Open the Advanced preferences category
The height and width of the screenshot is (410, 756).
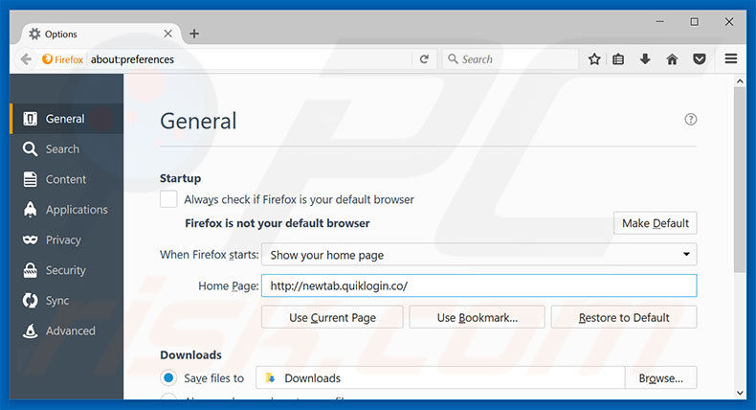coord(67,330)
